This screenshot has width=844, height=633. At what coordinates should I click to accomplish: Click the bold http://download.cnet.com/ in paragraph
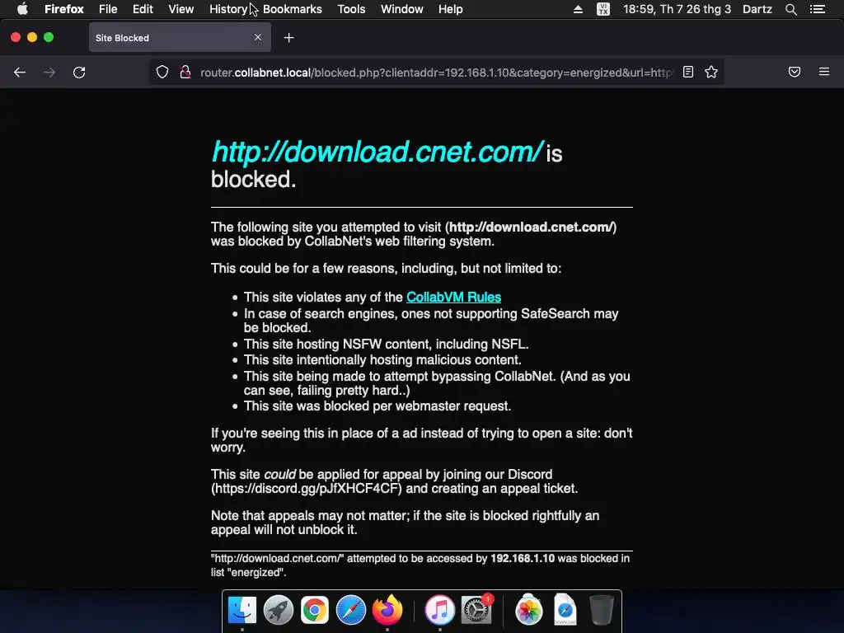tap(531, 227)
